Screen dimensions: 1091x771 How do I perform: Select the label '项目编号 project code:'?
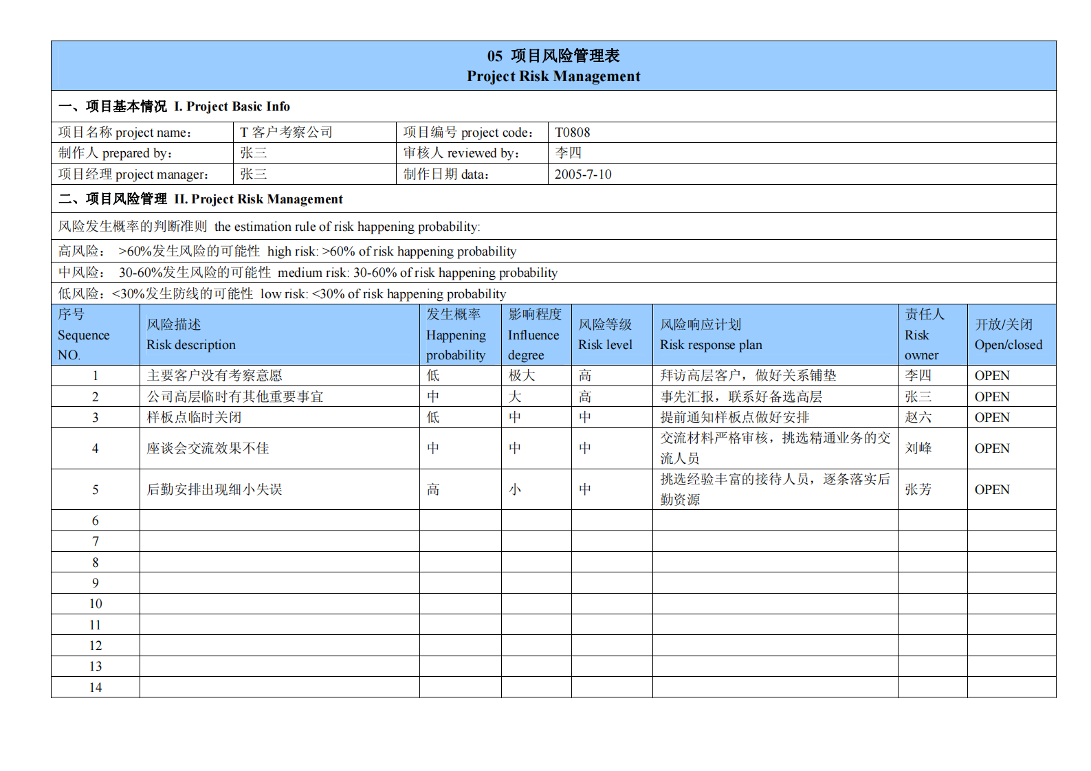click(469, 133)
